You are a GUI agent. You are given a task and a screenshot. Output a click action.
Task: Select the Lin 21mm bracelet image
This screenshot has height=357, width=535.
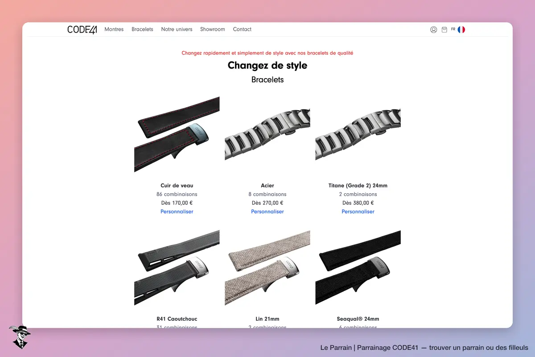(267, 268)
